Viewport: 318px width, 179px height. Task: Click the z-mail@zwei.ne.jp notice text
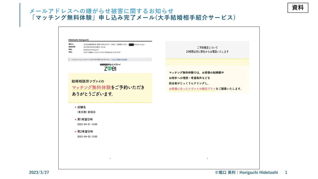(91, 60)
